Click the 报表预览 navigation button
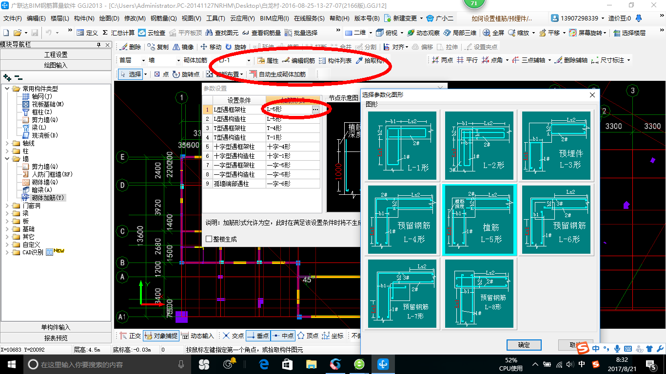 coord(56,338)
